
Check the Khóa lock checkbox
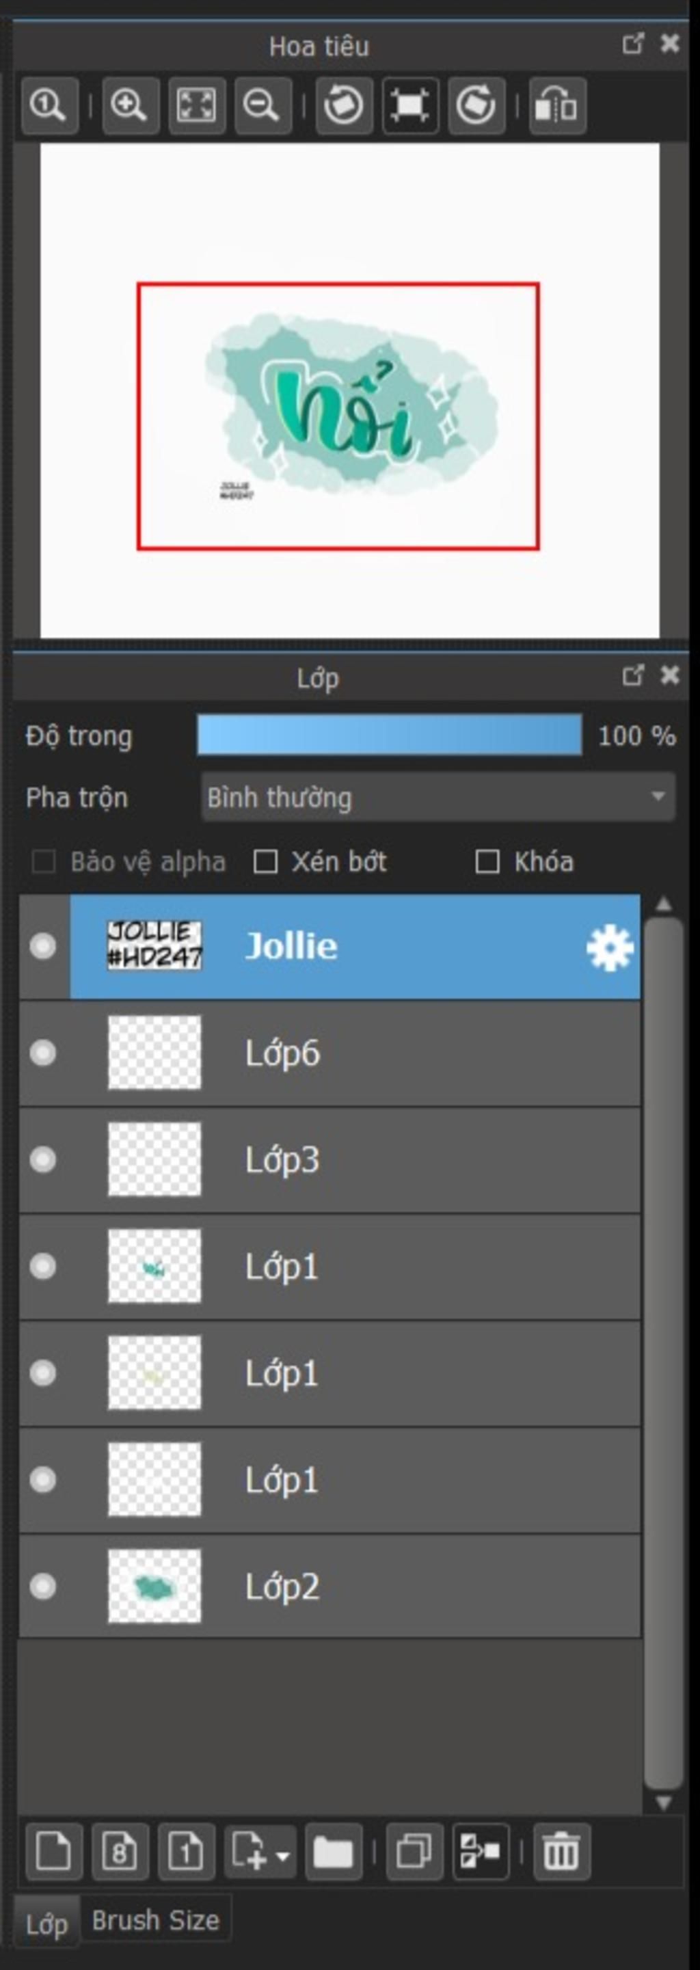487,862
